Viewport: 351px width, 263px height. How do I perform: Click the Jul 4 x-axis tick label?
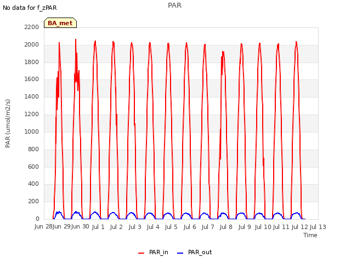tap(153, 227)
